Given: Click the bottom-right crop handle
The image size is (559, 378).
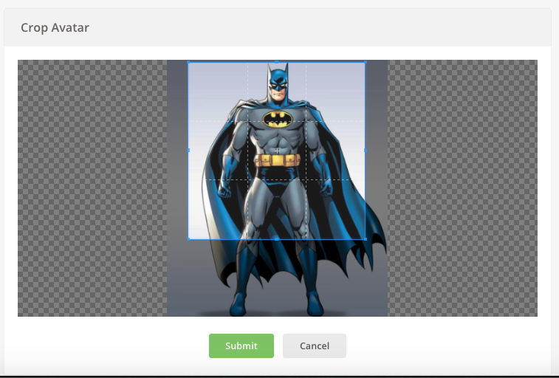Looking at the screenshot, I should (x=366, y=239).
